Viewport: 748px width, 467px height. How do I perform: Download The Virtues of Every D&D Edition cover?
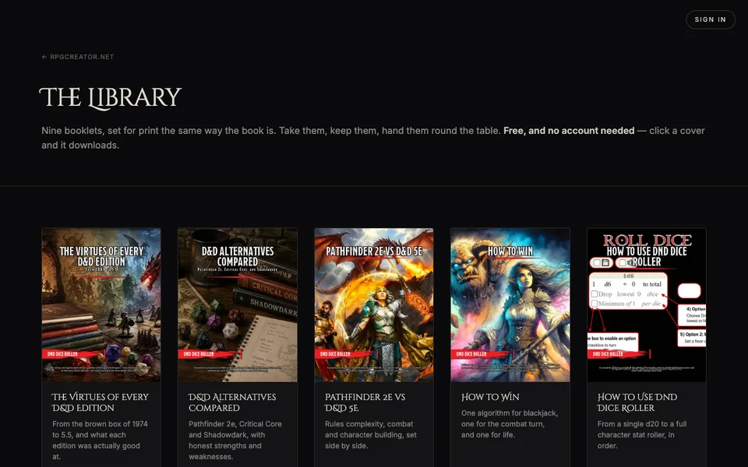tap(101, 305)
